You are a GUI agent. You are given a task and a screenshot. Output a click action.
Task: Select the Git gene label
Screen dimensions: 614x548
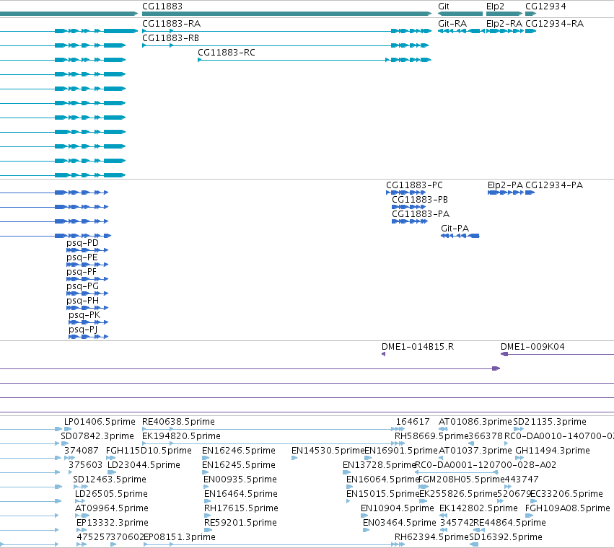pyautogui.click(x=443, y=6)
